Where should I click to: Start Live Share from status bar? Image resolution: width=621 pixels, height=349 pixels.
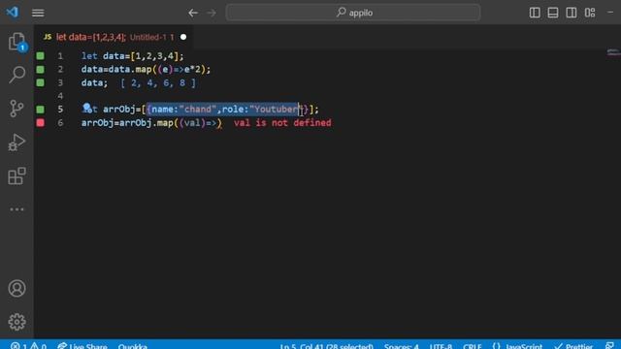pyautogui.click(x=82, y=346)
